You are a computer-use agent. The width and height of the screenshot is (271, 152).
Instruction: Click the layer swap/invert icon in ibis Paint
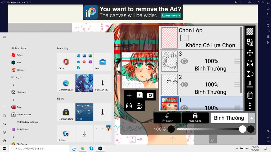pyautogui.click(x=250, y=42)
